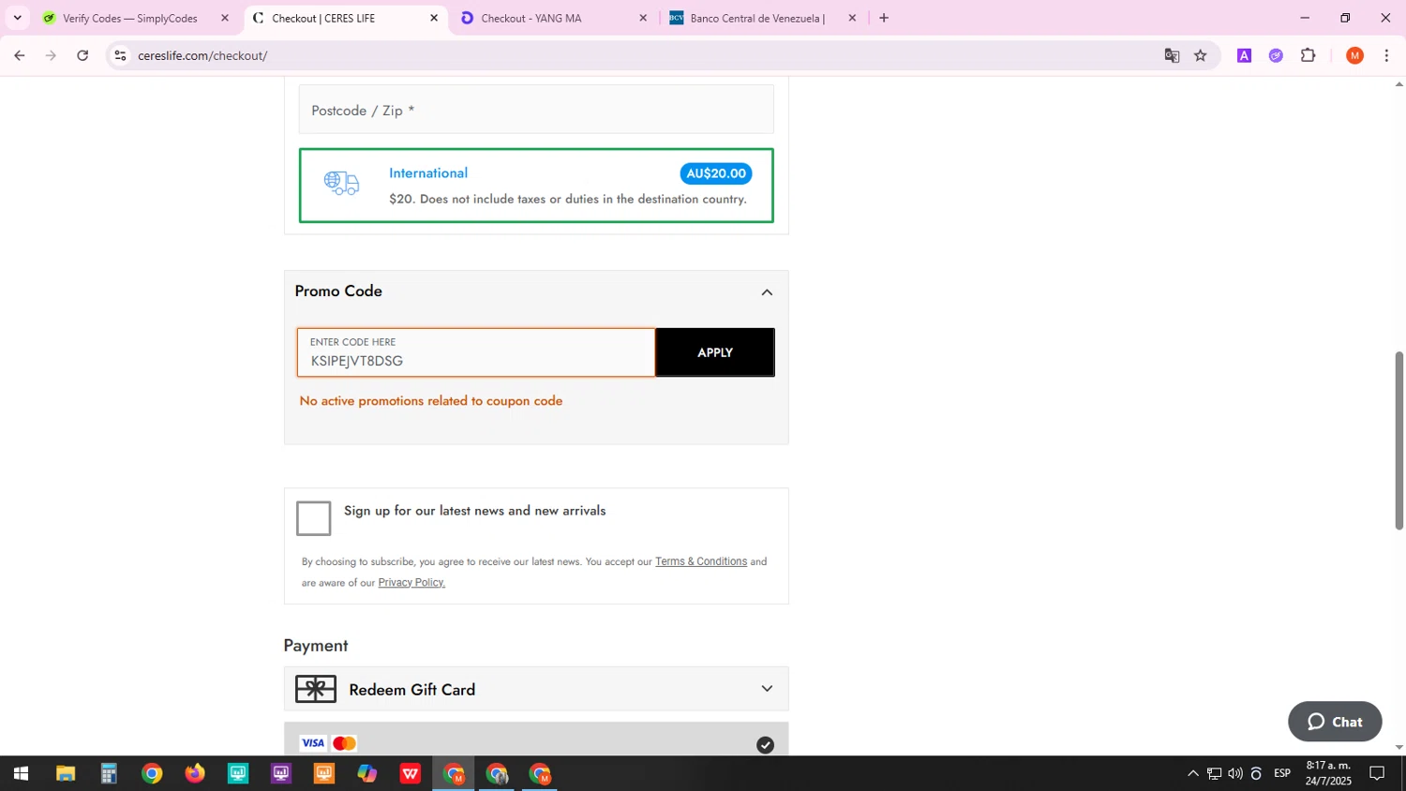Apply the promo code
The height and width of the screenshot is (791, 1406).
(715, 352)
